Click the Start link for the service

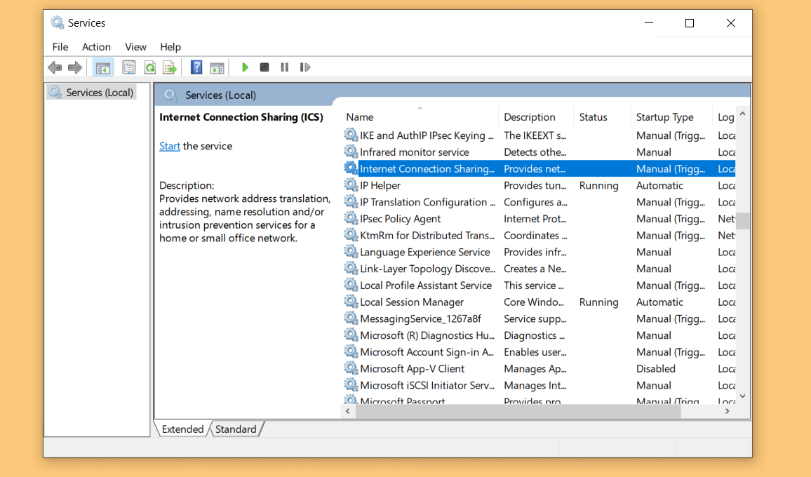[170, 146]
